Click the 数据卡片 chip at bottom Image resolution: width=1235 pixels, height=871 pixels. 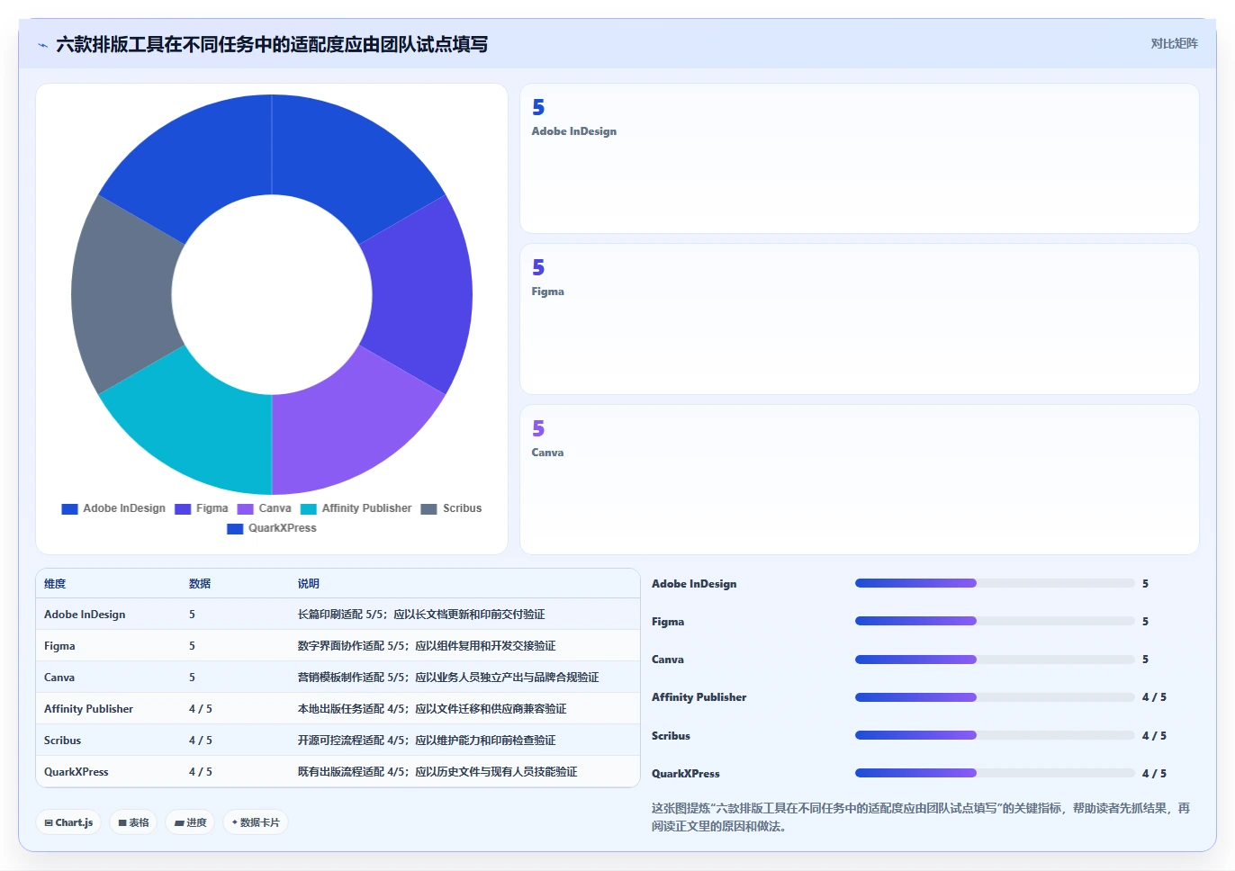click(x=256, y=822)
